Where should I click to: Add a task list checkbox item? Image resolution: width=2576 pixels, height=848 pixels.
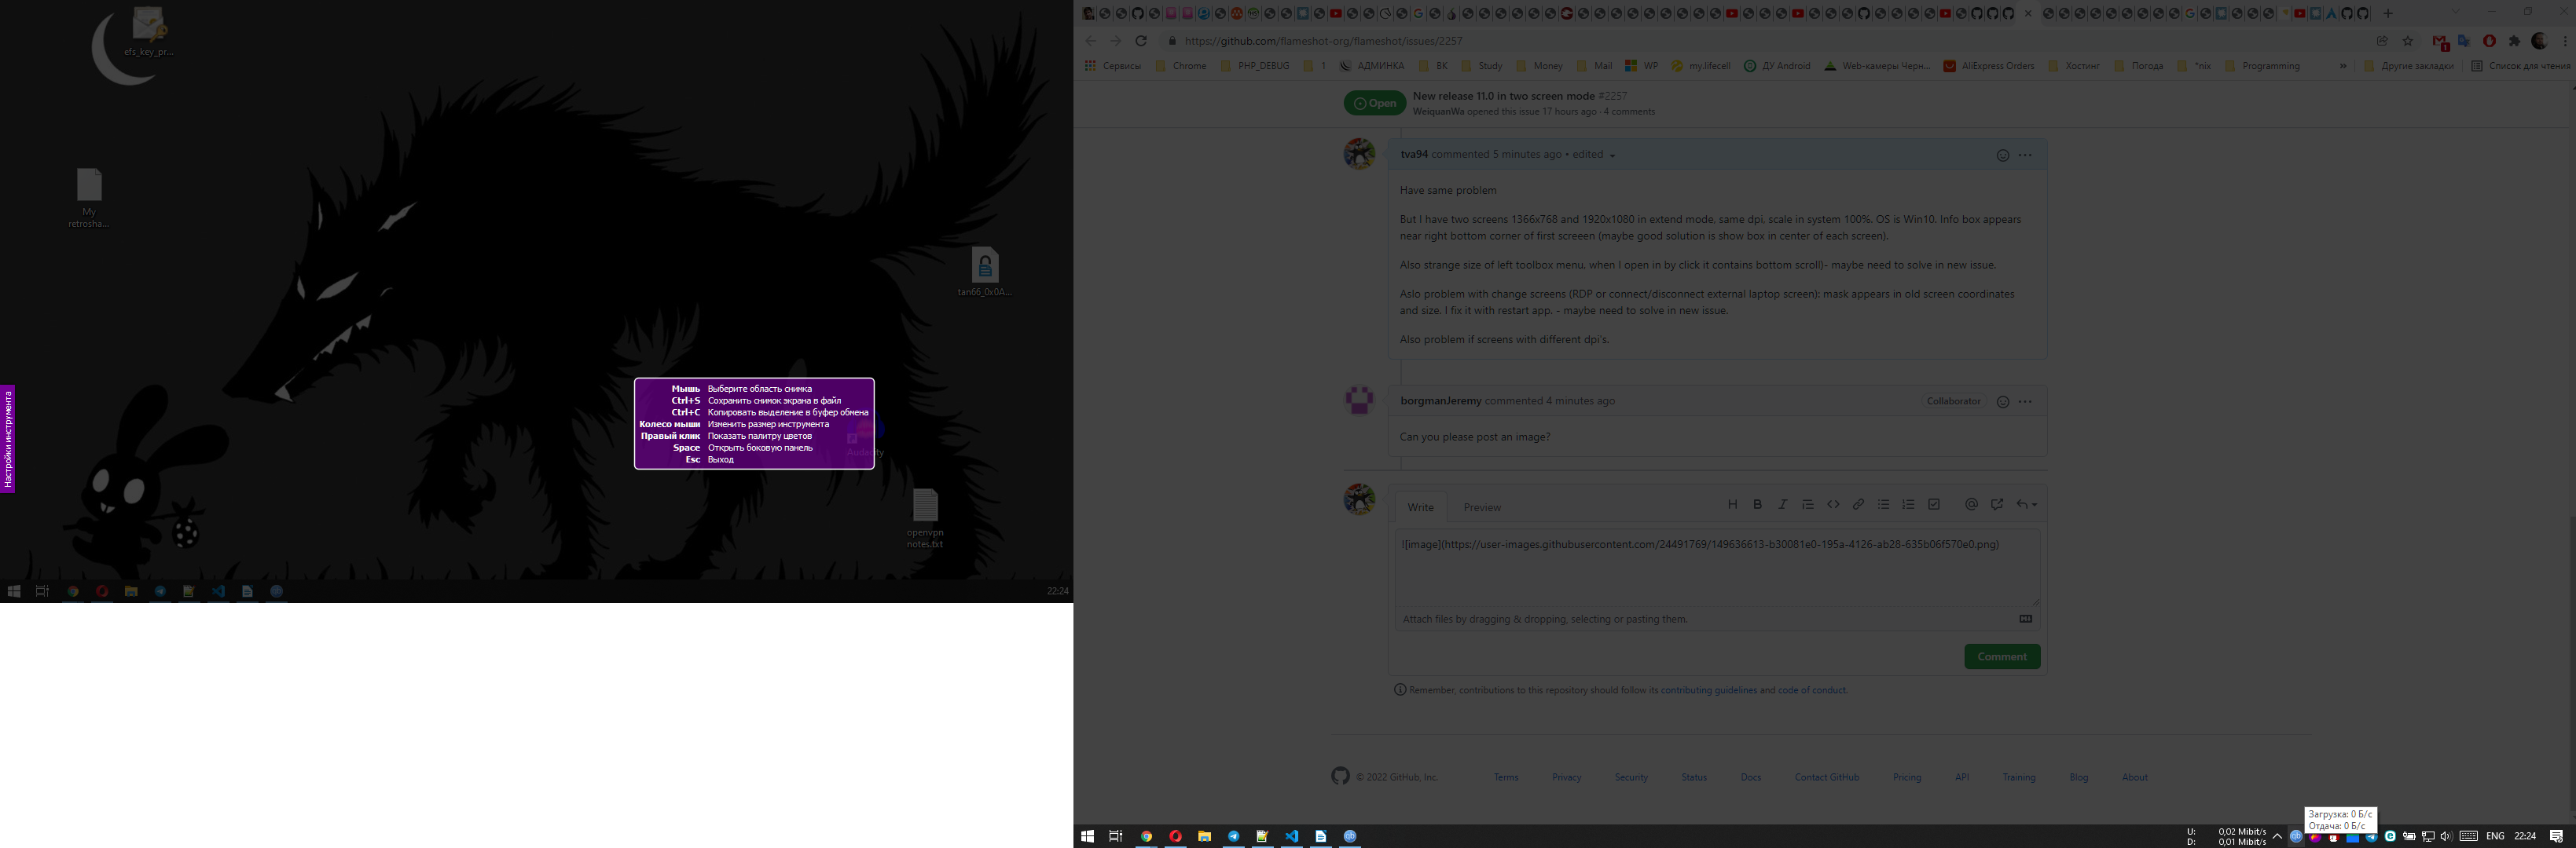point(1934,504)
